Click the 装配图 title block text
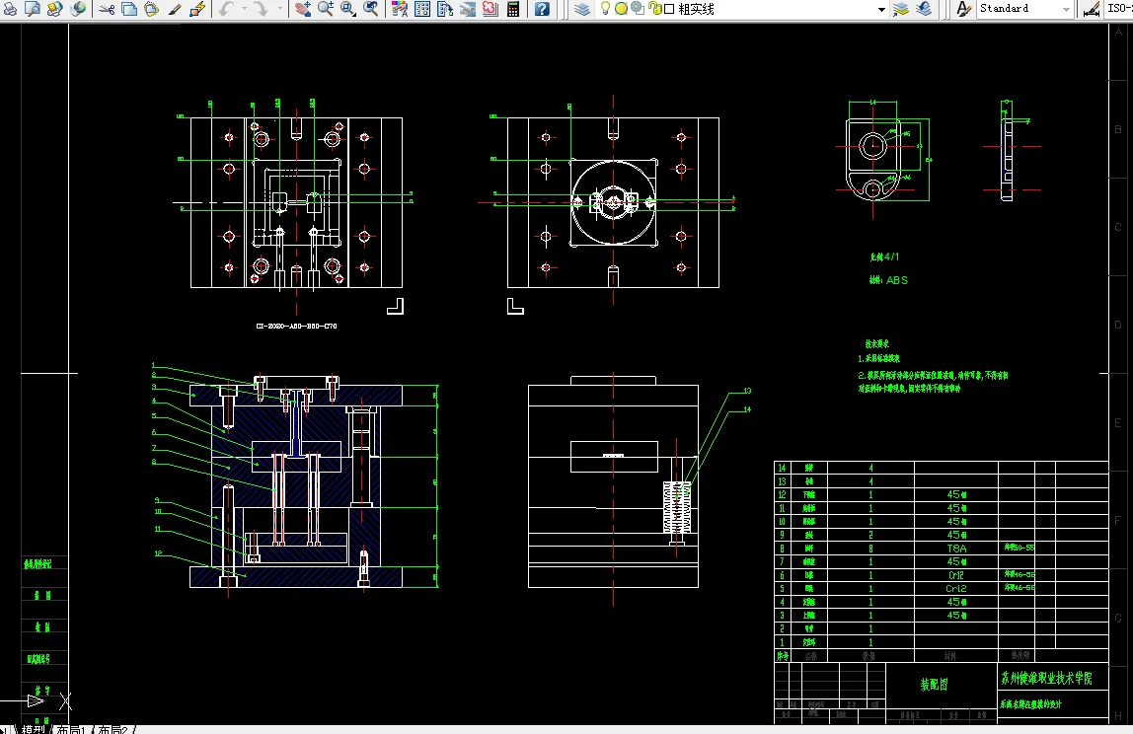 pyautogui.click(x=935, y=684)
